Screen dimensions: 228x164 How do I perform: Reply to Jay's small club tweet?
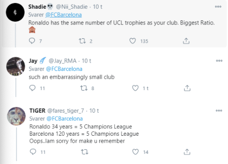pos(32,88)
